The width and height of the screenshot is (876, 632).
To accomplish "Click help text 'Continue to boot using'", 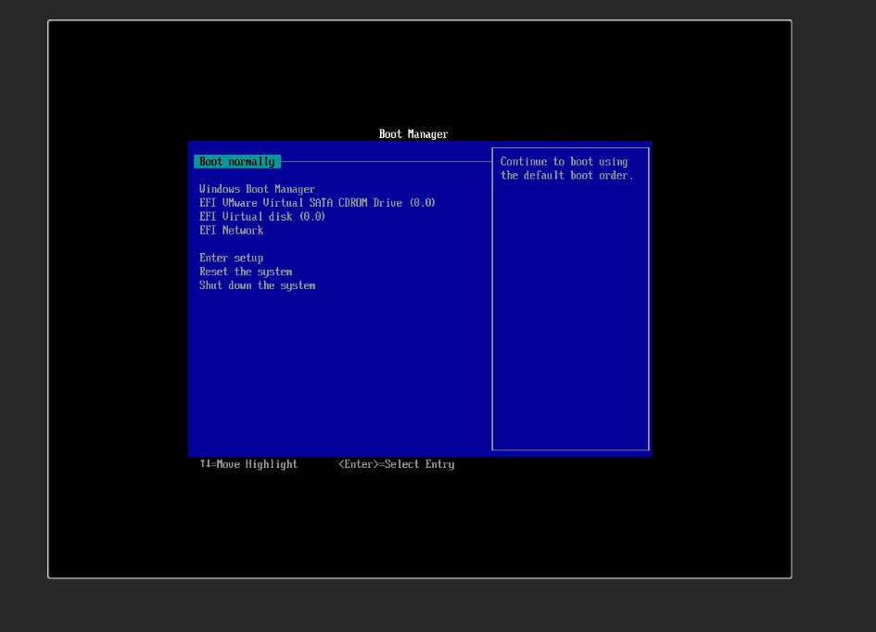I will click(x=564, y=161).
